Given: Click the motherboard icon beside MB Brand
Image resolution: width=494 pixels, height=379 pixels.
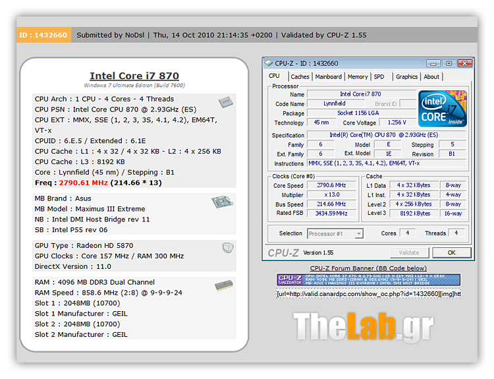Looking at the screenshot, I should pos(222,202).
